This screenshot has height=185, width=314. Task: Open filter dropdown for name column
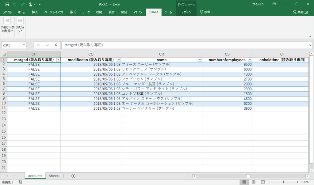[200, 60]
